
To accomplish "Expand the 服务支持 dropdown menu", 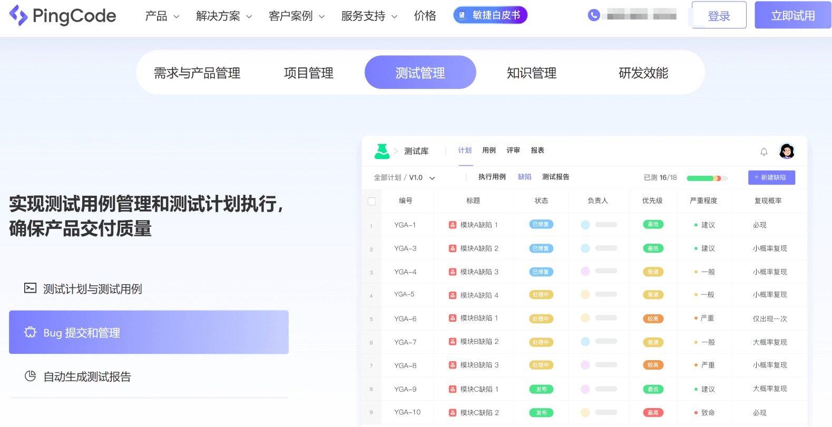I will pyautogui.click(x=369, y=16).
